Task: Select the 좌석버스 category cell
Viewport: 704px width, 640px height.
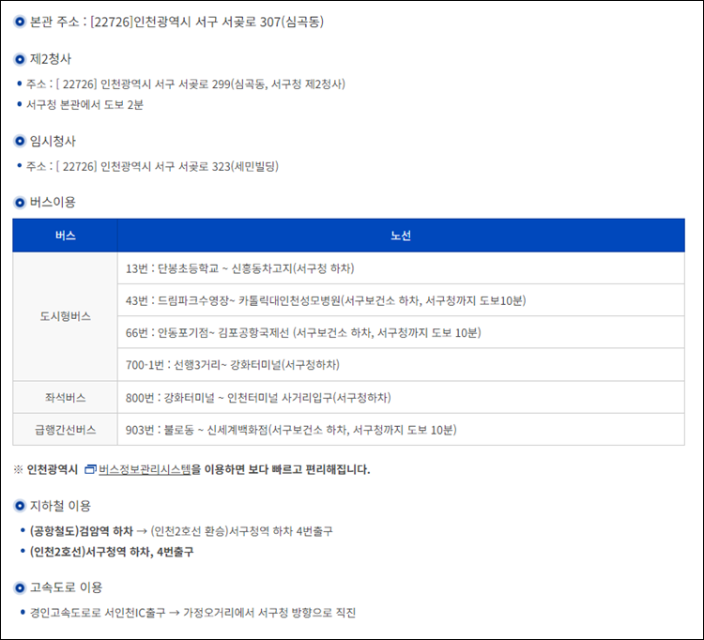Action: [x=65, y=398]
